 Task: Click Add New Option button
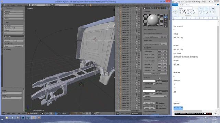155,74
